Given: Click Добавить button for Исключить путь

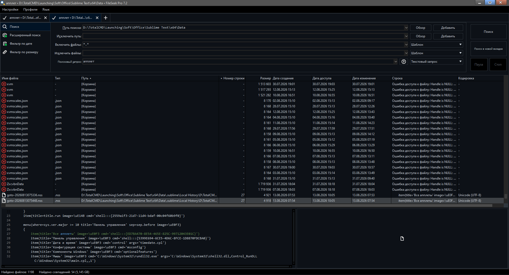Looking at the screenshot, I should pos(448,36).
